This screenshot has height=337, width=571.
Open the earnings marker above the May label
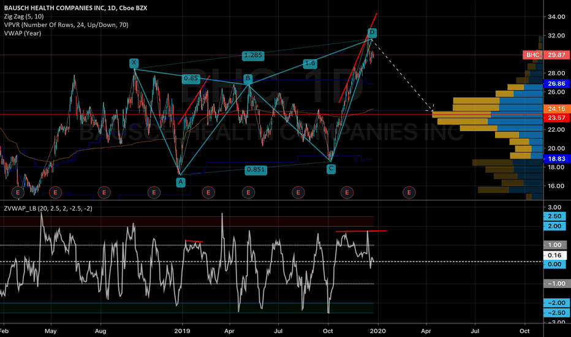[55, 192]
